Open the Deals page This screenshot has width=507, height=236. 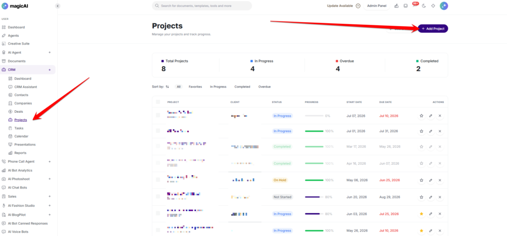[19, 111]
